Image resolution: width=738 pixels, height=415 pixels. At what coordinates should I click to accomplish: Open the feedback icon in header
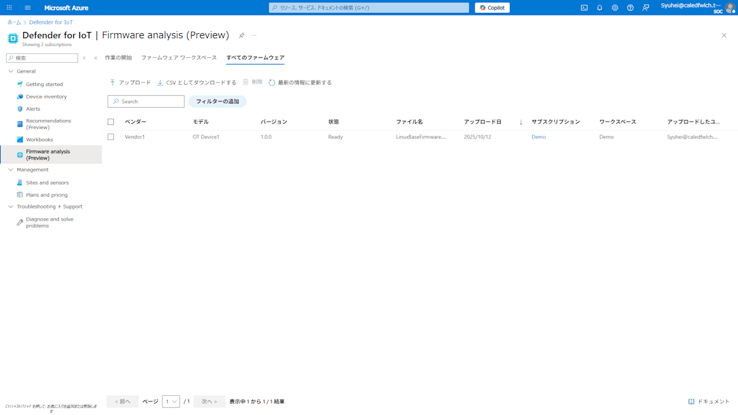pyautogui.click(x=646, y=7)
